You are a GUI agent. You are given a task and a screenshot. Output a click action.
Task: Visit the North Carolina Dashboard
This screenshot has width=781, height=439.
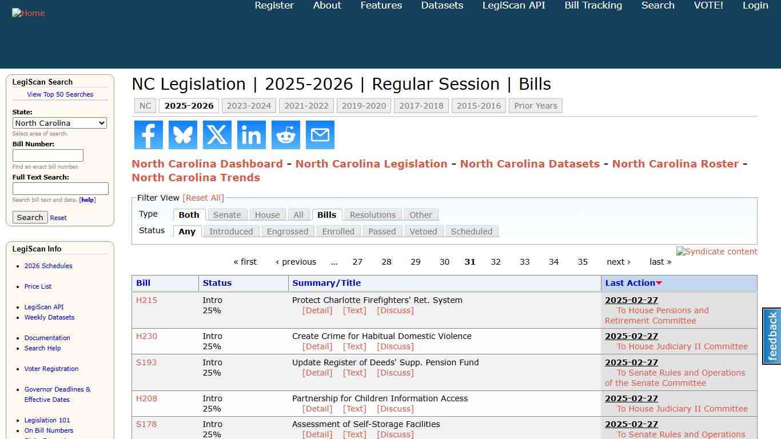(x=207, y=163)
